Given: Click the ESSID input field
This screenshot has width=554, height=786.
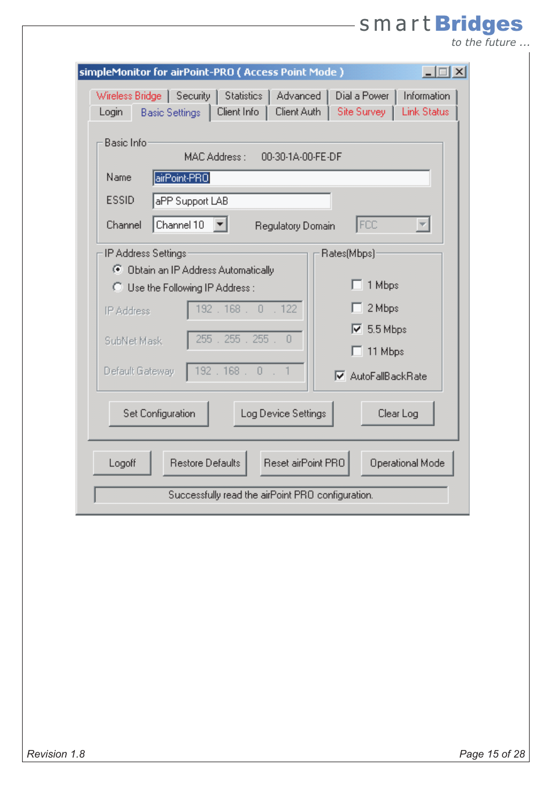Looking at the screenshot, I should [x=242, y=201].
